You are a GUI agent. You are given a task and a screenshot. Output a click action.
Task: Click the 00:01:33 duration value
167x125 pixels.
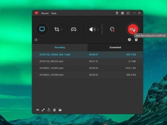[94, 61]
